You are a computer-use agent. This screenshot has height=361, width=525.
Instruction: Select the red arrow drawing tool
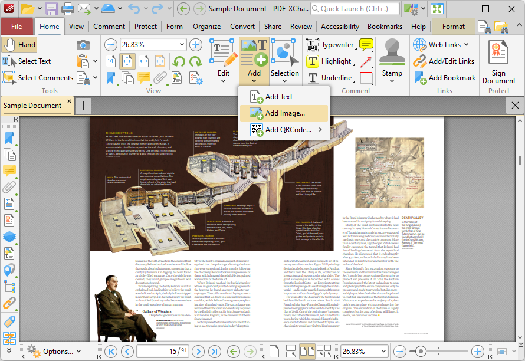[366, 61]
